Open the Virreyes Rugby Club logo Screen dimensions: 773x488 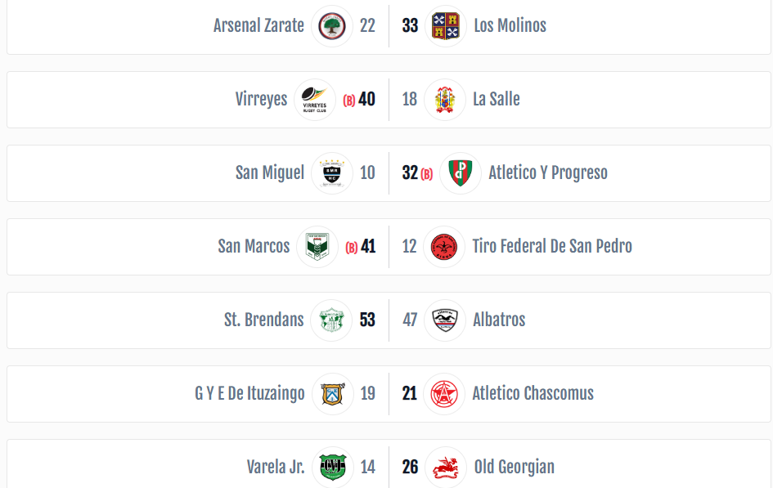(315, 100)
